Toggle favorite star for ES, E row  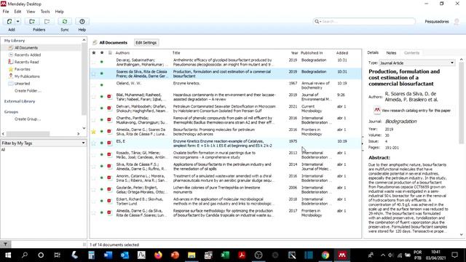pos(94,143)
